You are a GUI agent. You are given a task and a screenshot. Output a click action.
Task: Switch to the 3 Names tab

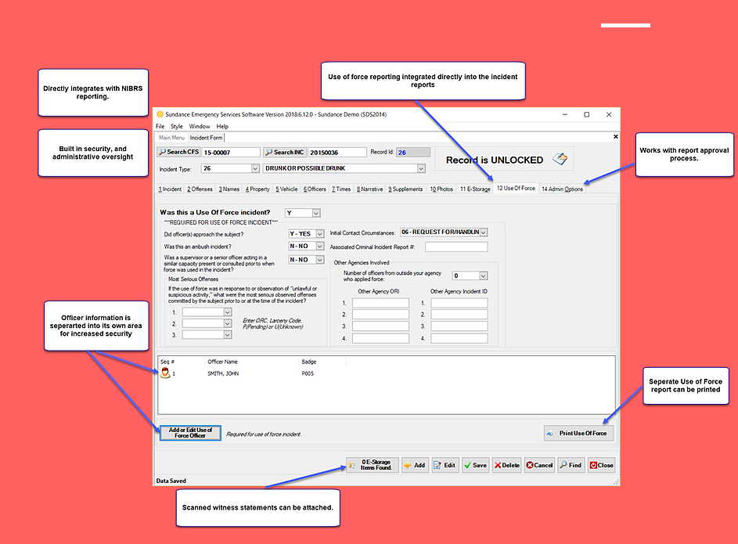click(x=229, y=189)
